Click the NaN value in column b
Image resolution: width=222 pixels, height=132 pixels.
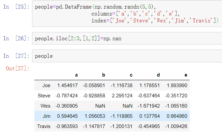point(100,106)
